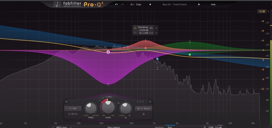Click scissors split icon under Stereo

[x=143, y=114]
